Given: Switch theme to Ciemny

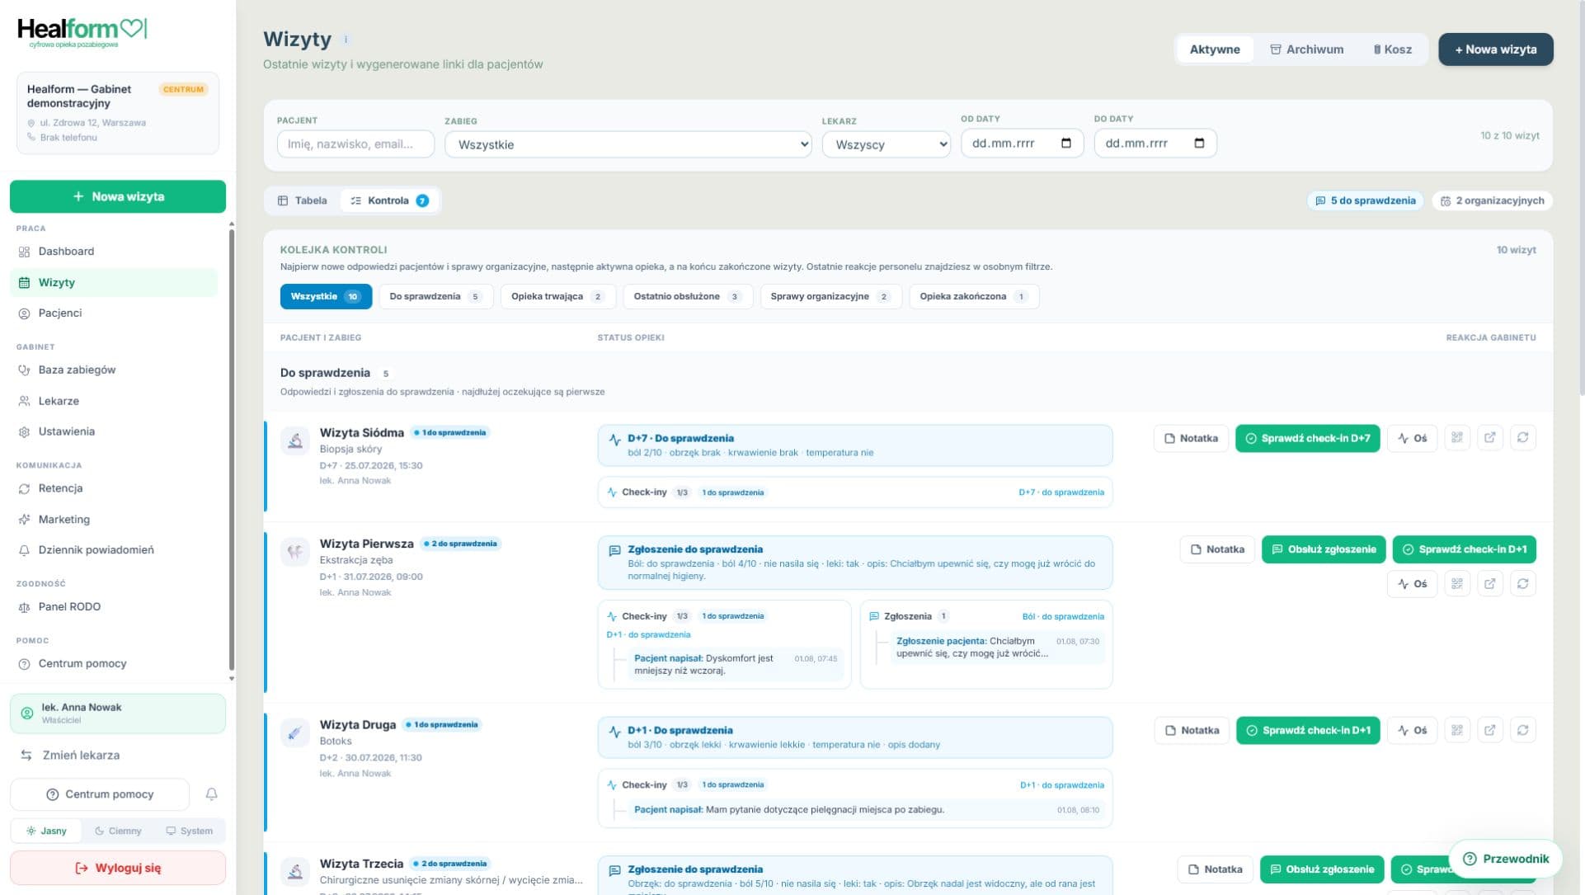Looking at the screenshot, I should pyautogui.click(x=118, y=831).
